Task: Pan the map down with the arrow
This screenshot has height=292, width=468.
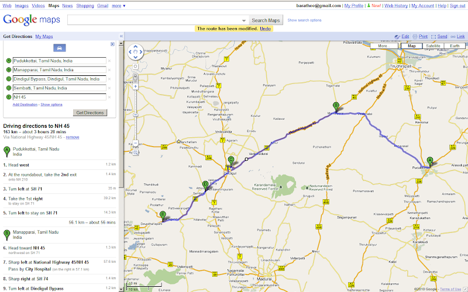Action: (136, 57)
